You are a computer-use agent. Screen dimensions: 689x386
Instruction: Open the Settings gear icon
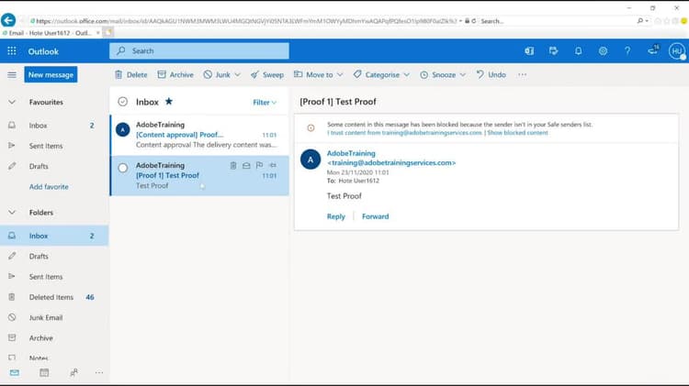(x=603, y=51)
